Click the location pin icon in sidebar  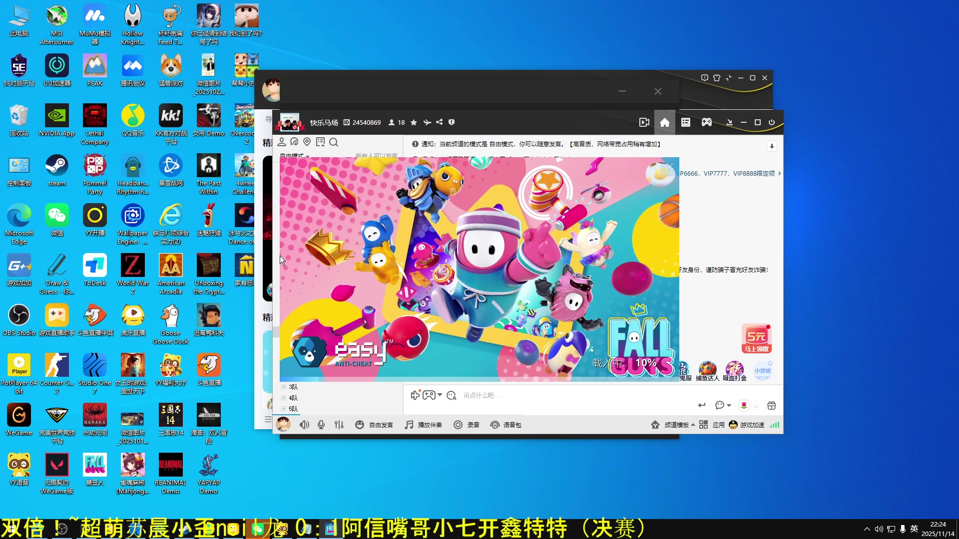pos(307,142)
